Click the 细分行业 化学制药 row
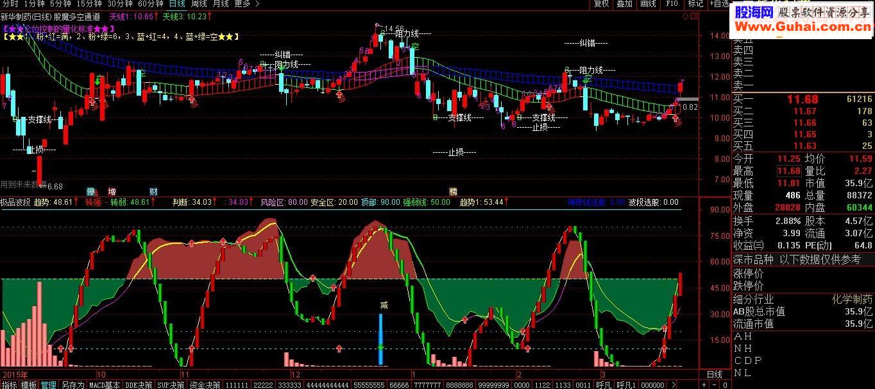This screenshot has width=875, height=389. [x=804, y=299]
